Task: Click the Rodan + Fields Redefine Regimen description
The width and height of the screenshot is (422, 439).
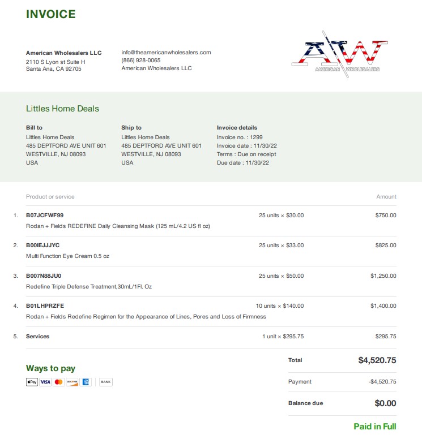Action: point(146,317)
